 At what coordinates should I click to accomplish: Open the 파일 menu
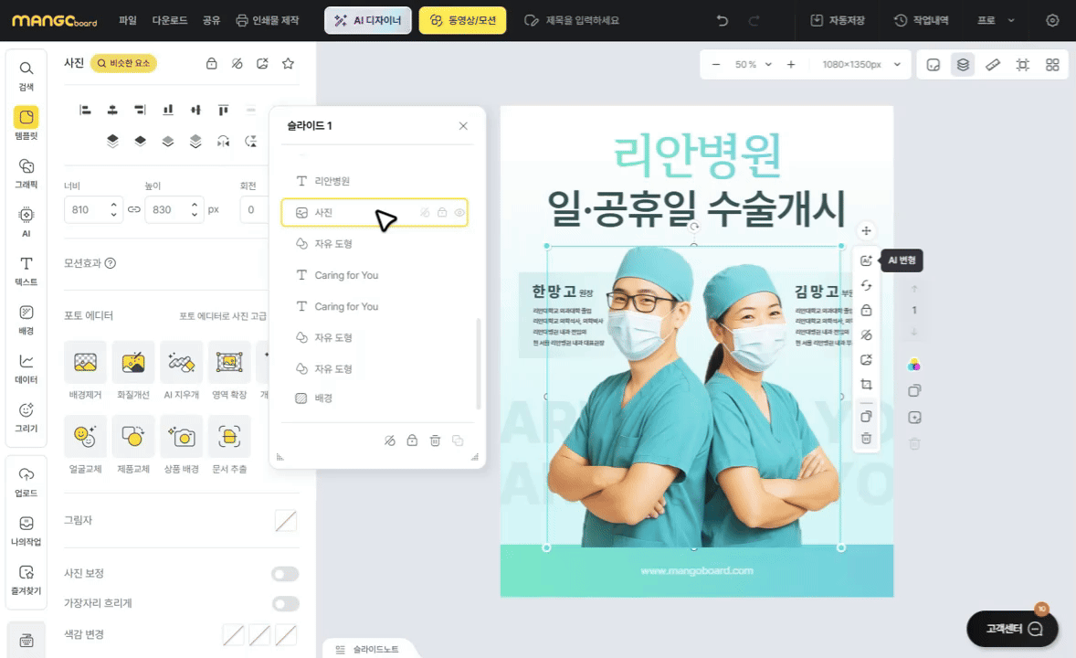point(128,20)
